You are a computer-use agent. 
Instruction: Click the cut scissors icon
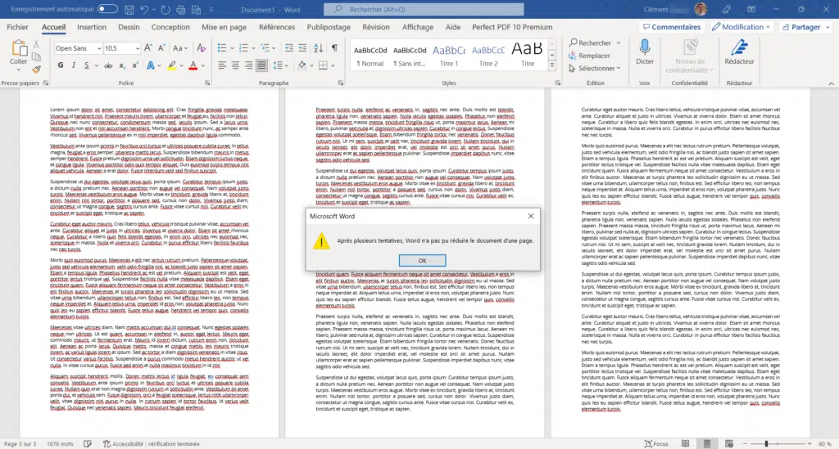click(36, 44)
